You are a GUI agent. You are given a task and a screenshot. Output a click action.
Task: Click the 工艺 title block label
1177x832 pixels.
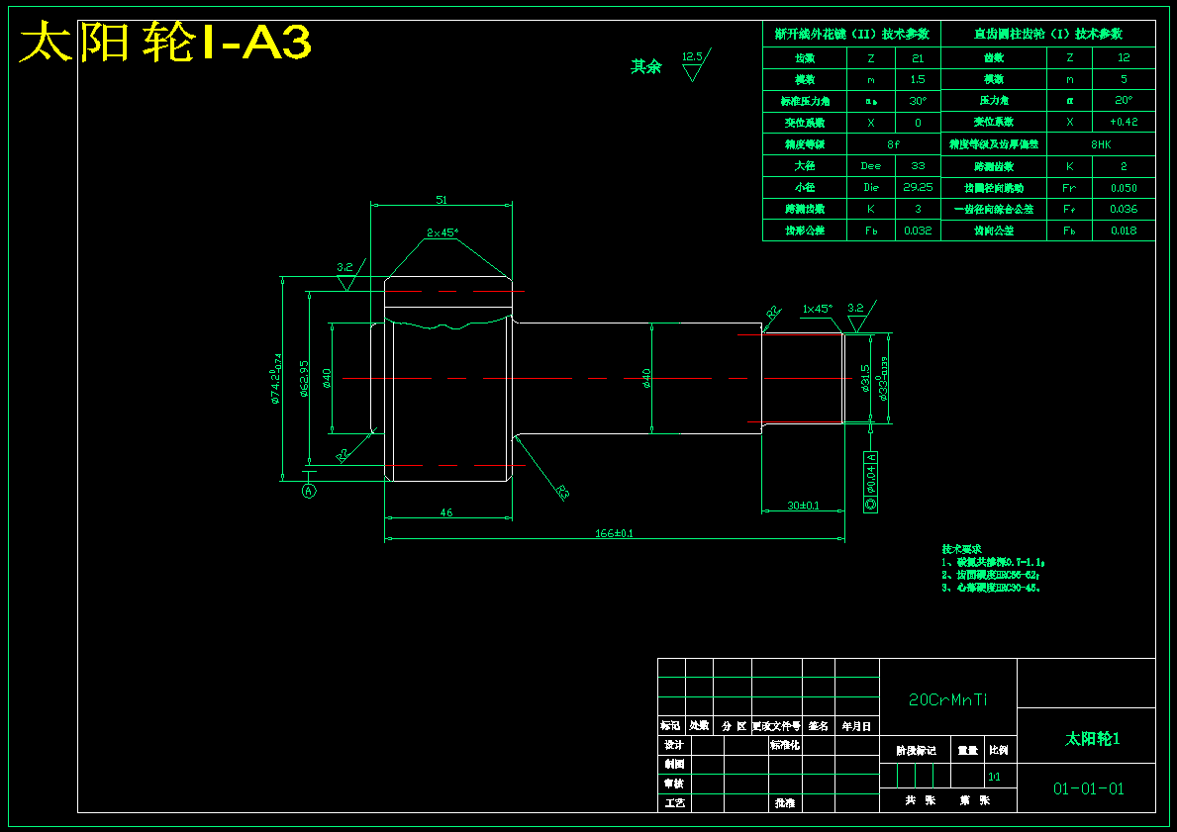tap(674, 802)
